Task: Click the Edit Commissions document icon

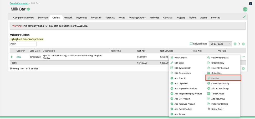Action: click(x=172, y=73)
